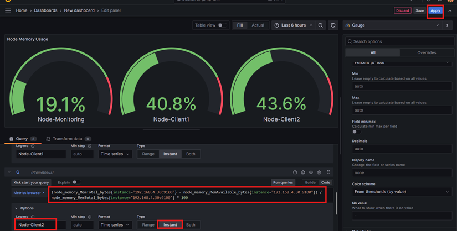Image resolution: width=457 pixels, height=231 pixels.
Task: Click the Min value field
Action: [x=402, y=86]
